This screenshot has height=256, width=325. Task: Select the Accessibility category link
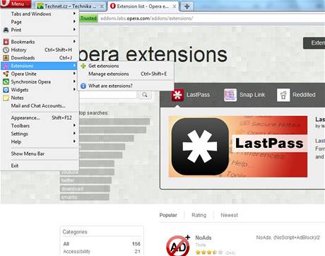click(77, 252)
